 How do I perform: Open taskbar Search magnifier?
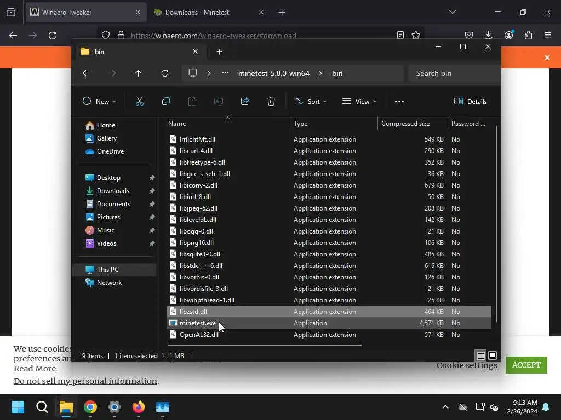coord(42,407)
